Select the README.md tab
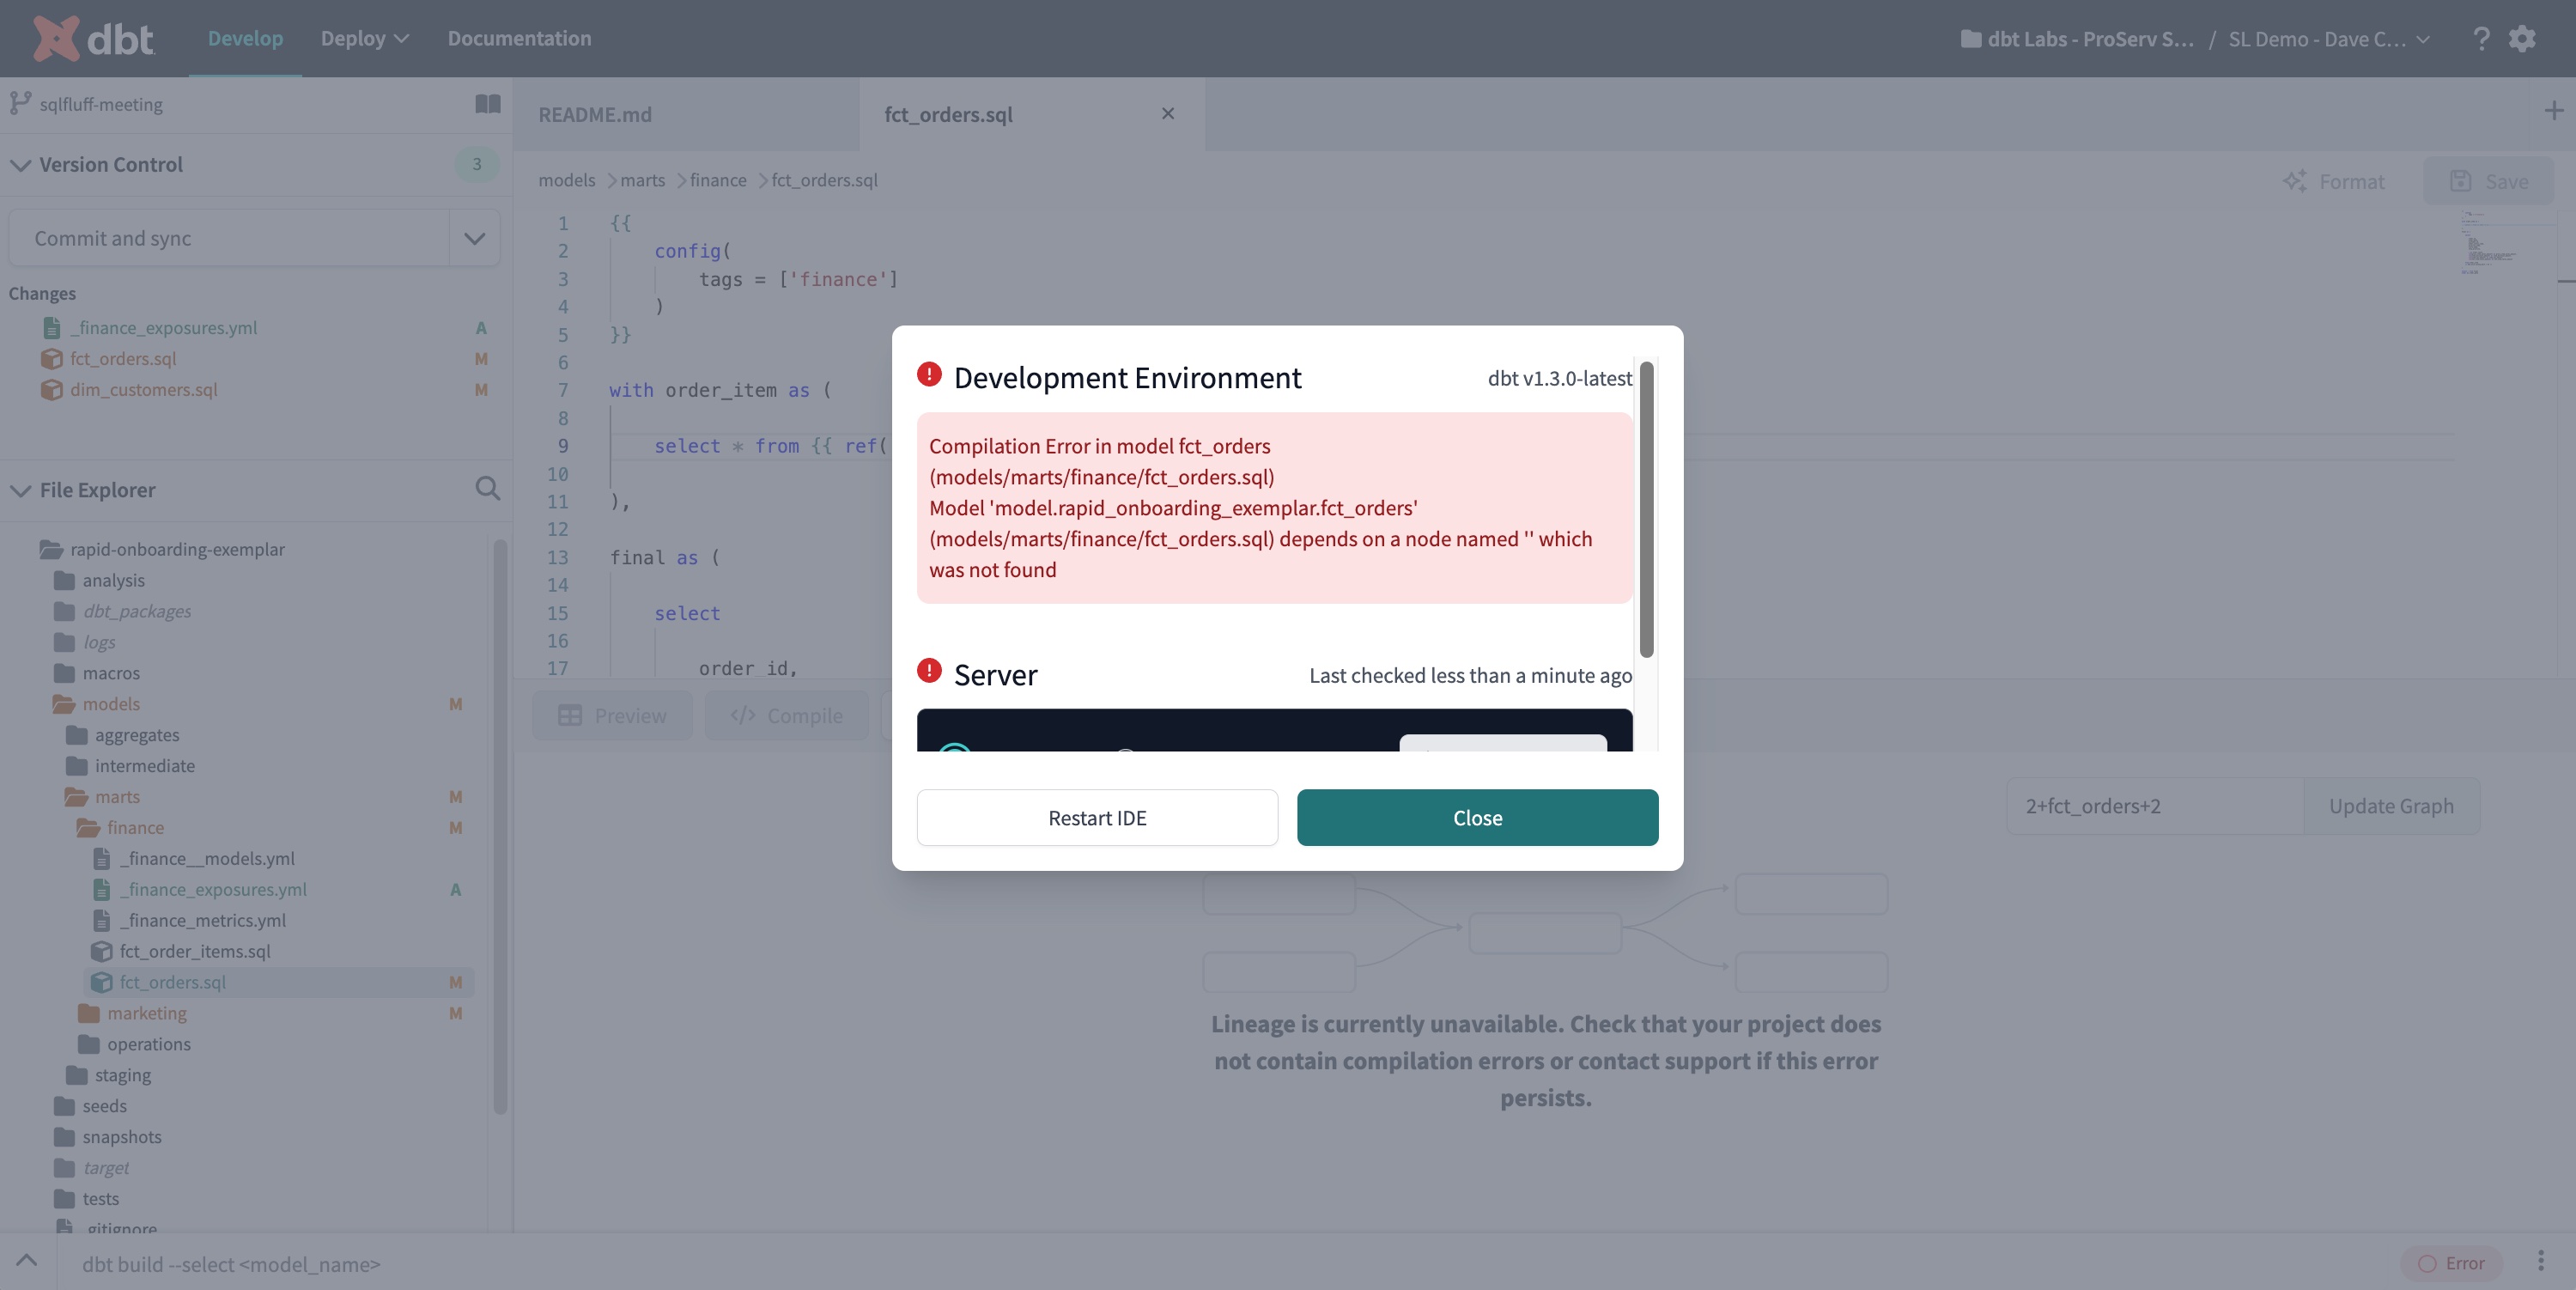The height and width of the screenshot is (1290, 2576). click(x=595, y=113)
